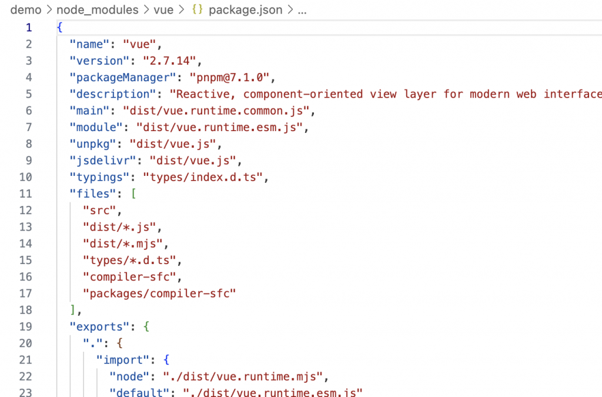Screen dimensions: 602x397
Task: Click the "compiler-sfc" entry on line 16
Action: pyautogui.click(x=130, y=277)
